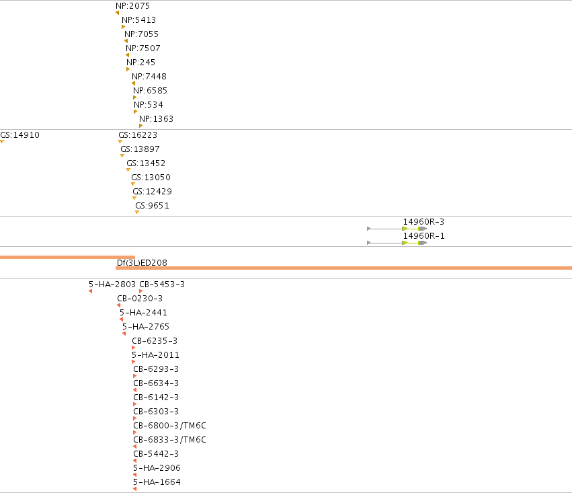Image resolution: width=572 pixels, height=493 pixels.
Task: Click the NP:1363 insertion label
Action: (156, 119)
